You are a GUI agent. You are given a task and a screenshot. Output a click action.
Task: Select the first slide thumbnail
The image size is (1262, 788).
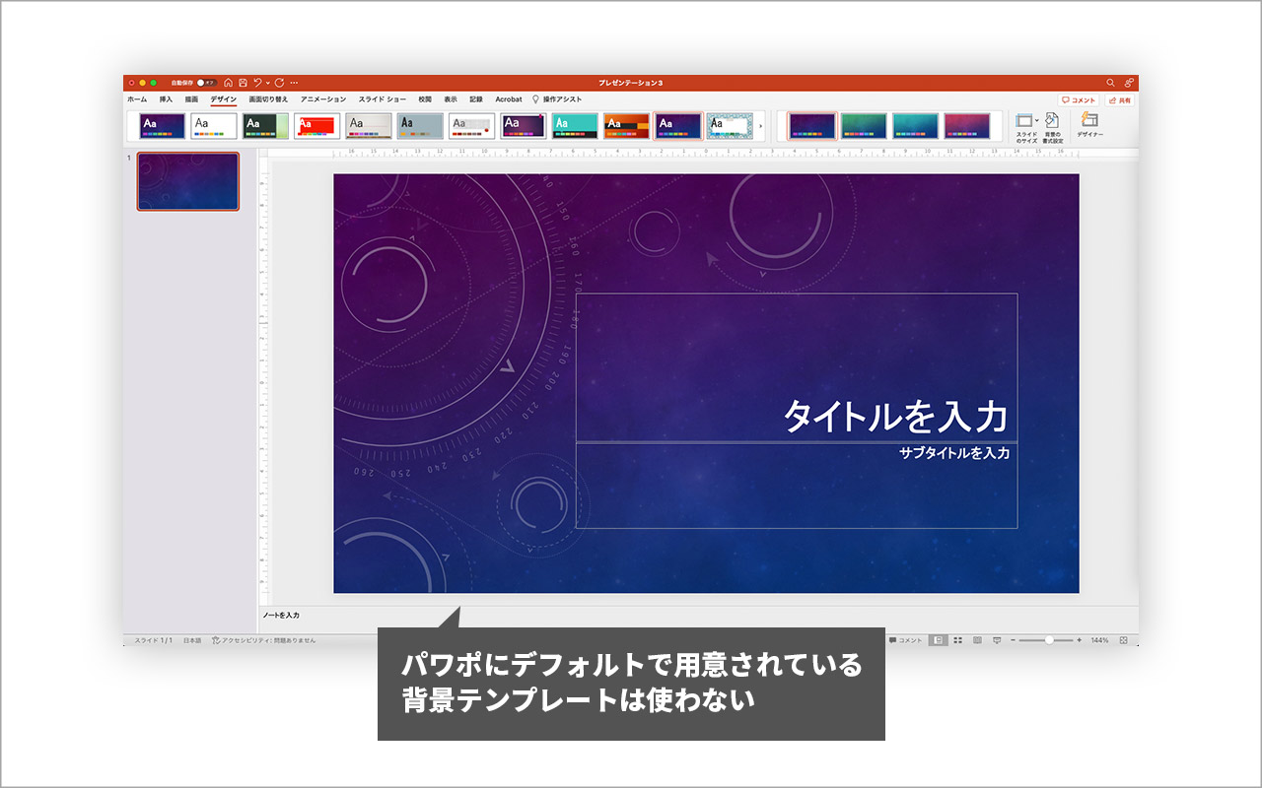[x=187, y=181]
